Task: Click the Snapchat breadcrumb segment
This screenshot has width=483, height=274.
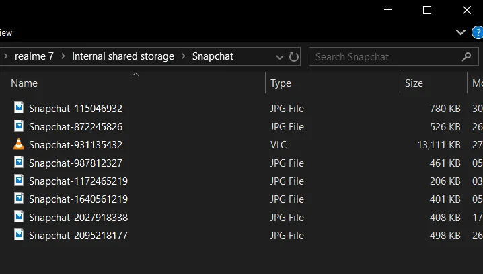Action: (x=213, y=56)
